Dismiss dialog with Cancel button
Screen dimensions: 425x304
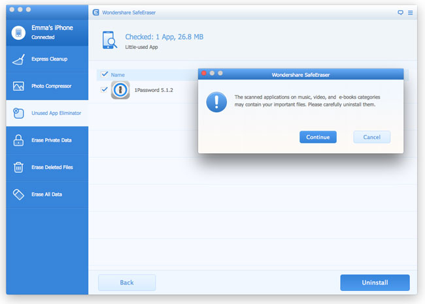tap(372, 137)
